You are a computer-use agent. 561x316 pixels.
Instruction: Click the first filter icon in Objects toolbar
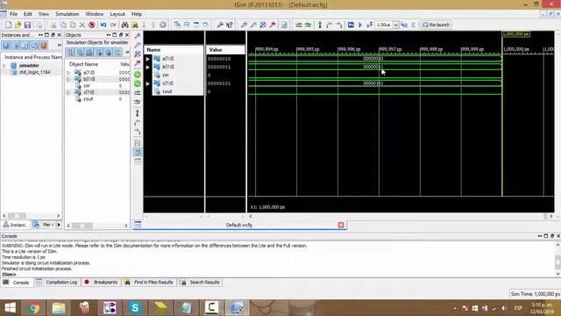click(x=70, y=53)
